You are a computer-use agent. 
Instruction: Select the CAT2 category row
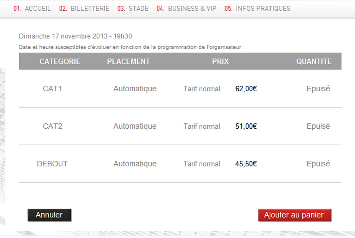[52, 126]
